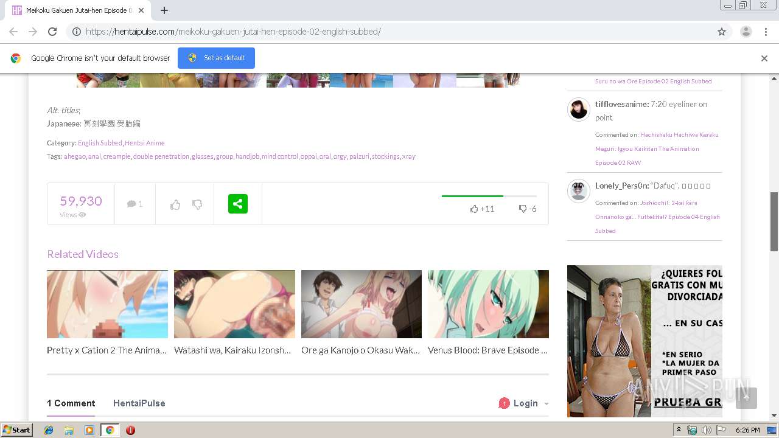Screen dimensions: 779x438
Task: Click the Action Center flag tray icon
Action: (721, 430)
